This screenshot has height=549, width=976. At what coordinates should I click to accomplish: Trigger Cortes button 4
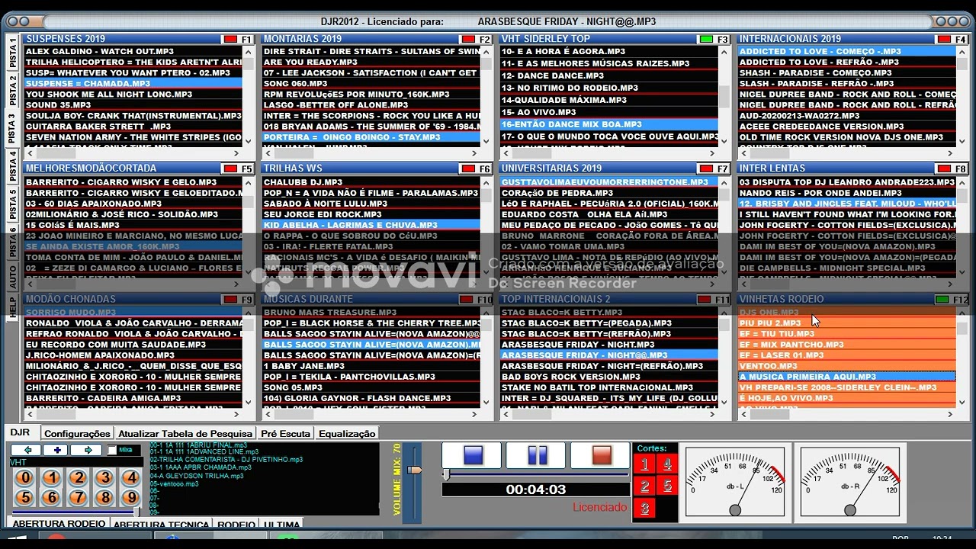tap(667, 464)
